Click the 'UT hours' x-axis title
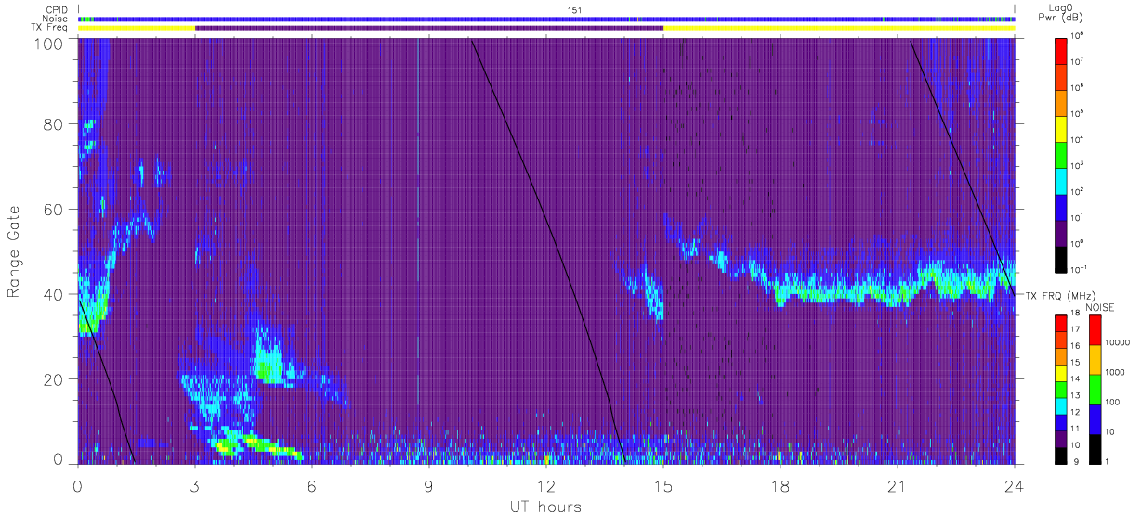The width and height of the screenshot is (1141, 526). (x=544, y=507)
